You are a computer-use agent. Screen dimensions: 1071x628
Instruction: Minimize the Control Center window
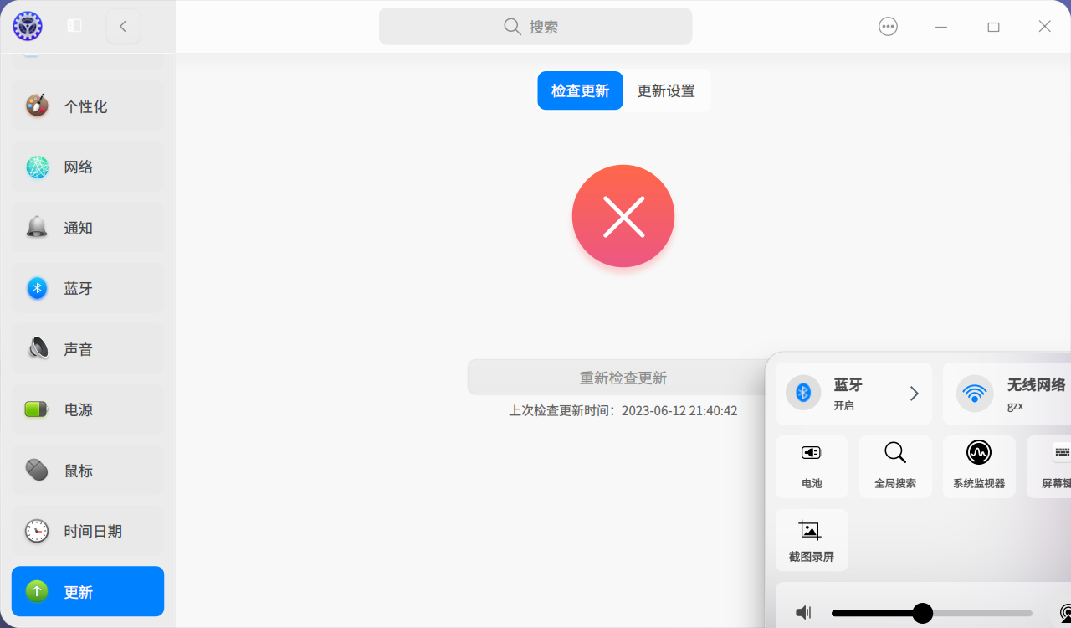pyautogui.click(x=941, y=26)
